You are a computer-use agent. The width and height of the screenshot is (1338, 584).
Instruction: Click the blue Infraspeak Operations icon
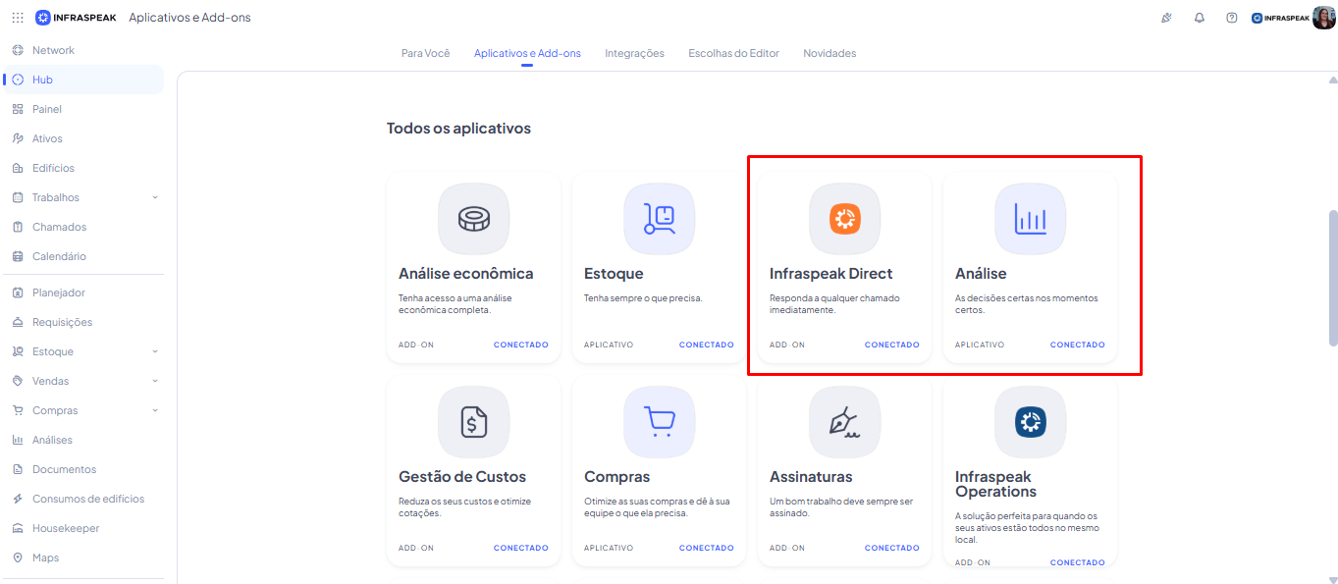[x=1030, y=422]
